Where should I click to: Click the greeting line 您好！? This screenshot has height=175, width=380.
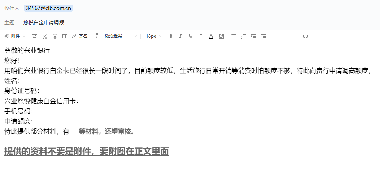(12, 60)
